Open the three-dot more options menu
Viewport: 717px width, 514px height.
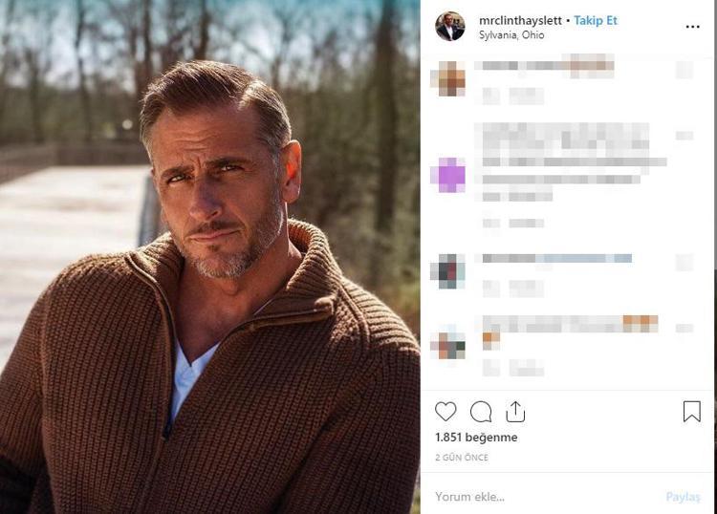pos(692,27)
